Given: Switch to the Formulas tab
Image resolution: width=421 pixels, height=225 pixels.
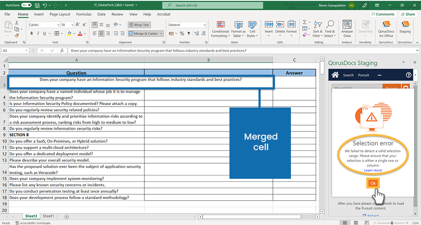Looking at the screenshot, I should 84,14.
